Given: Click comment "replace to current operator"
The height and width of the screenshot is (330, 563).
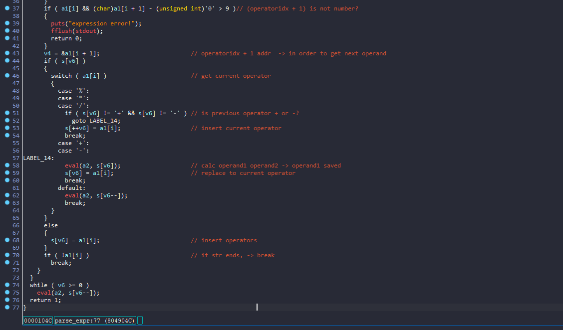Looking at the screenshot, I should 248,173.
